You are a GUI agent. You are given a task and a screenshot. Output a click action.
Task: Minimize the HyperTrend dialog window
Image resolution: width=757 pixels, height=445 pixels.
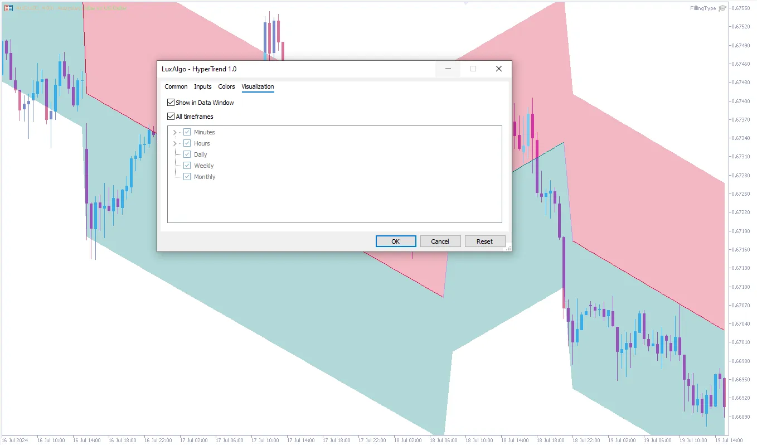click(448, 69)
